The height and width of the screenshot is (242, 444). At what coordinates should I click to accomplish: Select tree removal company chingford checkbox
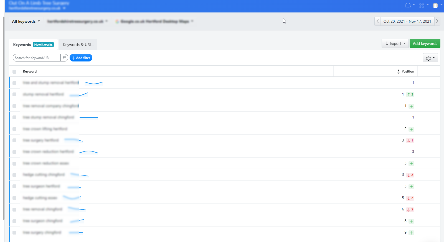[x=14, y=106]
